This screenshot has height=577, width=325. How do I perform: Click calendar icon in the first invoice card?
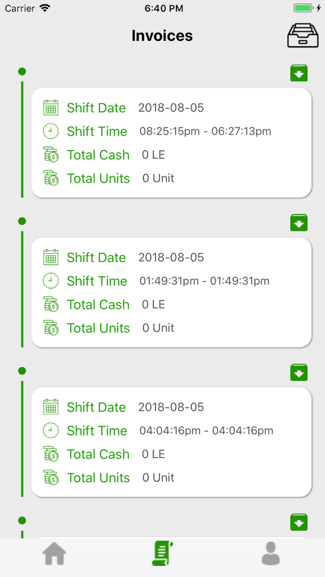pos(51,108)
